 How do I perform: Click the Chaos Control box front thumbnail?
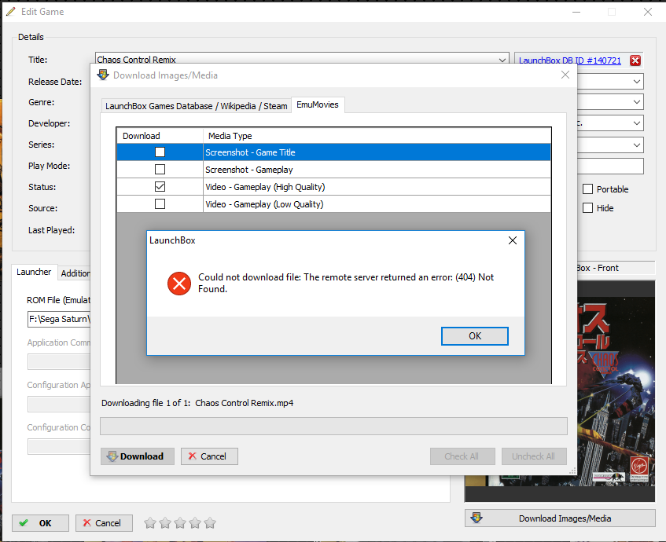point(616,391)
